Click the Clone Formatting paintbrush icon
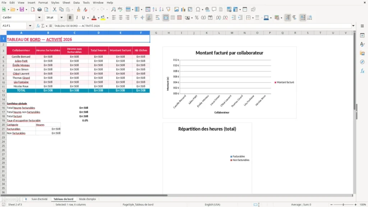Viewport: 368px width, 207px height. coord(79,9)
